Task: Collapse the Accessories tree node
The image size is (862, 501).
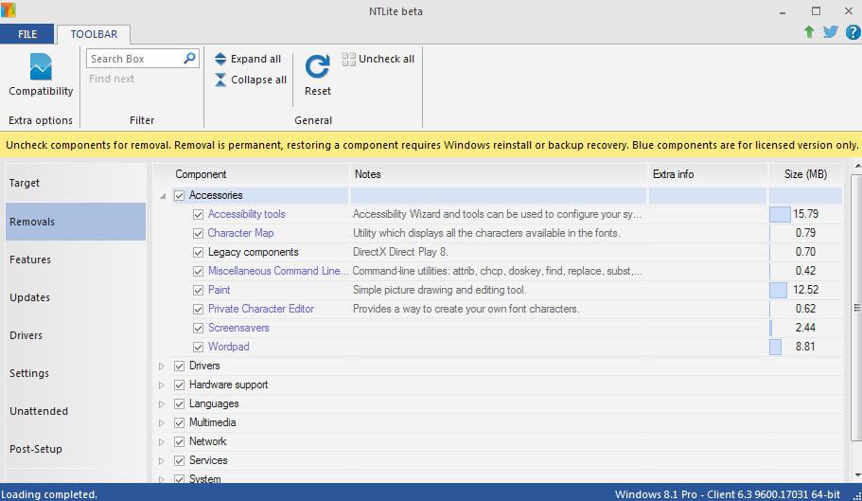Action: 162,196
